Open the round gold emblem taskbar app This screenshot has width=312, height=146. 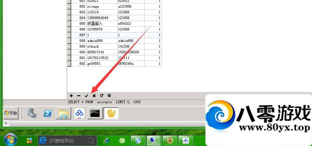(170, 141)
